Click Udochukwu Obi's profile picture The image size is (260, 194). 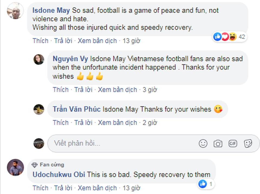[x=15, y=167]
